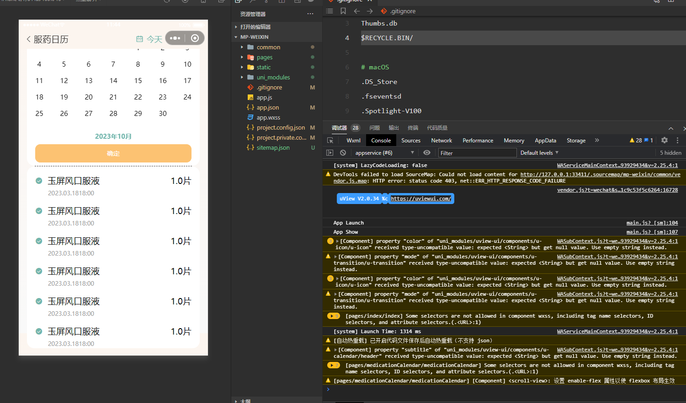686x403 pixels.
Task: Collapse the debugger panel up arrow
Action: [670, 128]
